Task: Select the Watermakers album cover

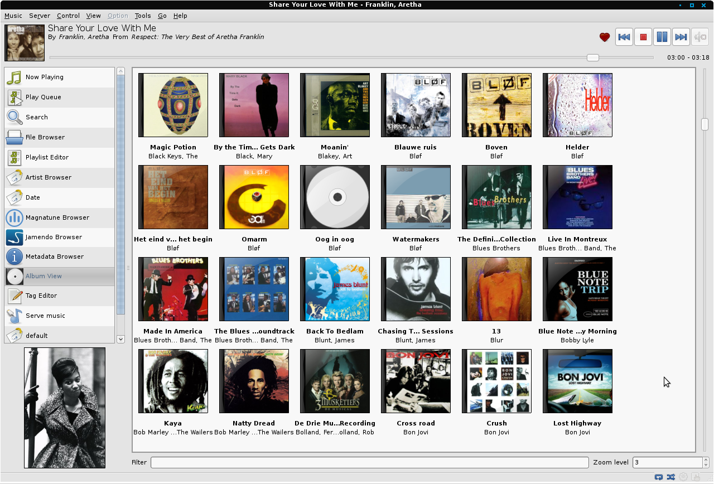Action: (416, 197)
